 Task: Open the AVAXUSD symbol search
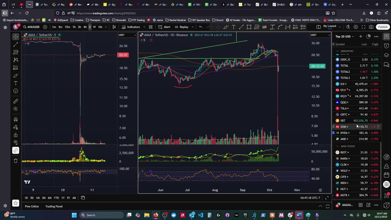(x=31, y=27)
